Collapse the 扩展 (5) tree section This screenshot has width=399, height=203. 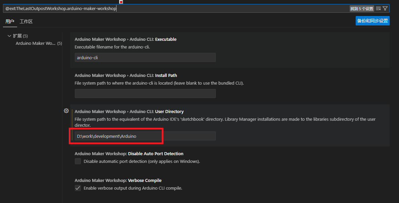click(9, 36)
